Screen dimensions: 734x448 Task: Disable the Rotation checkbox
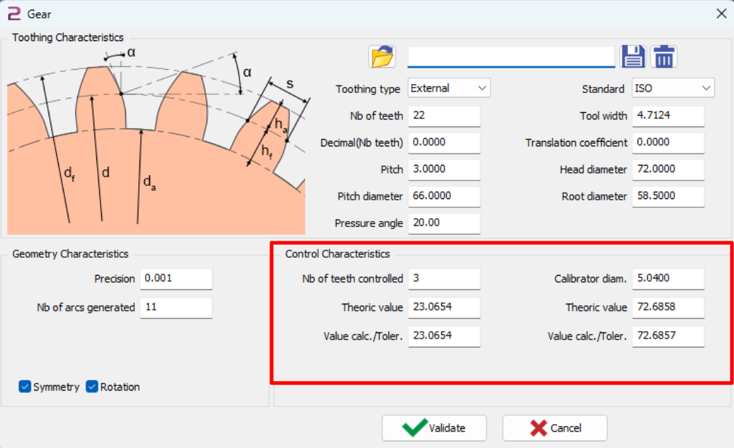(92, 387)
